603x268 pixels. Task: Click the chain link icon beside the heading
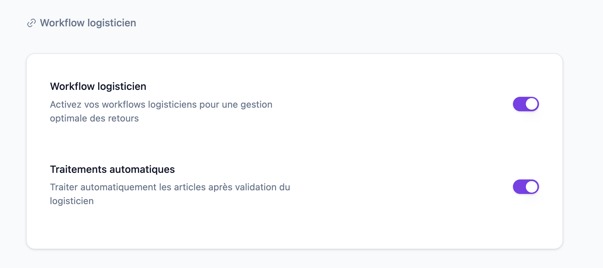tap(31, 23)
